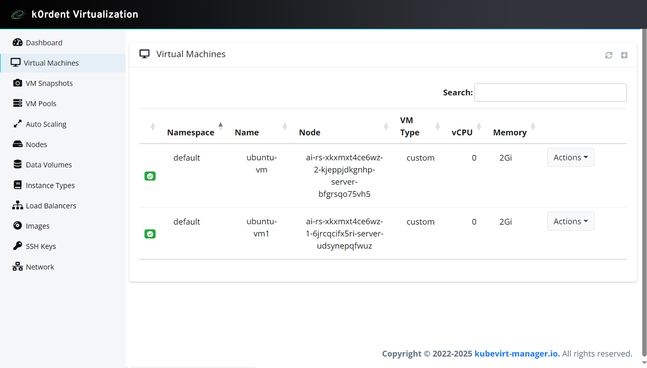
Task: Click the Data Volumes database icon
Action: 17,164
